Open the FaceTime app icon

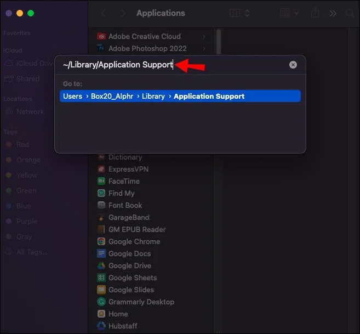click(101, 181)
